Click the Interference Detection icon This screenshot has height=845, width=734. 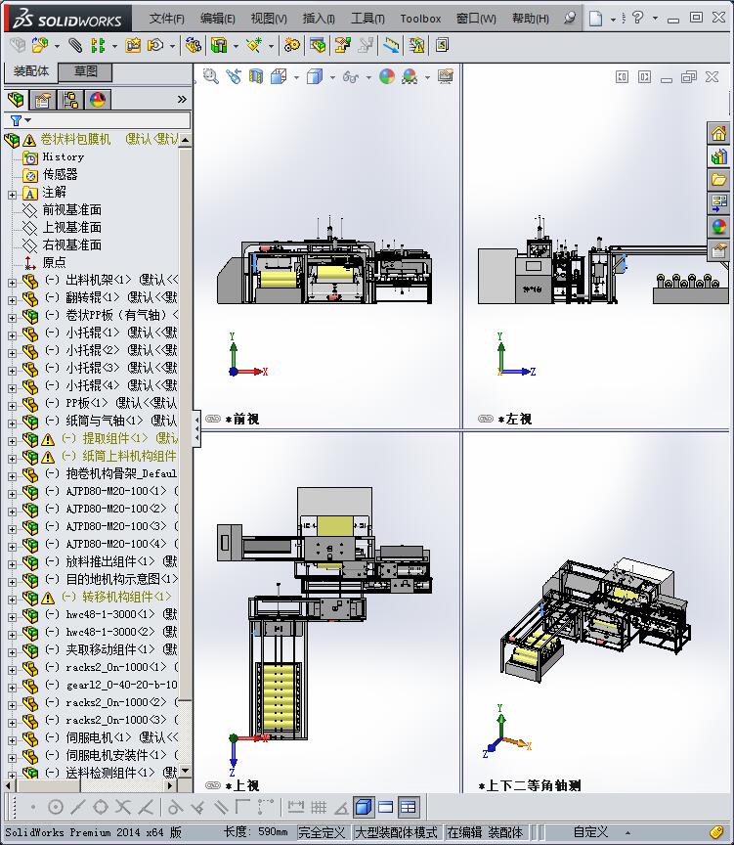pos(392,45)
